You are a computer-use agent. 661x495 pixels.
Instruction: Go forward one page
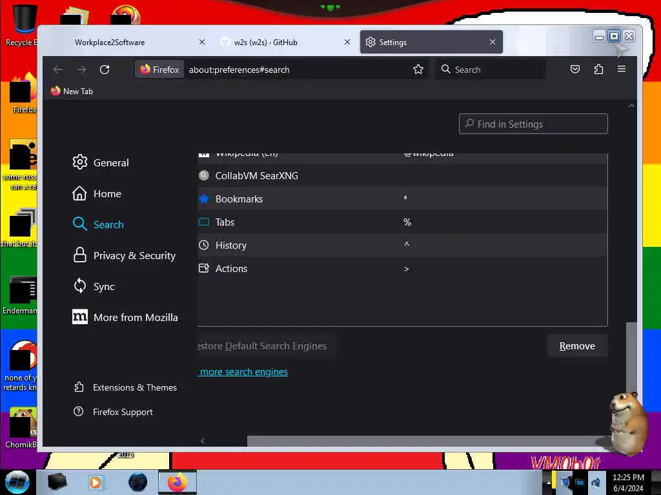(81, 70)
